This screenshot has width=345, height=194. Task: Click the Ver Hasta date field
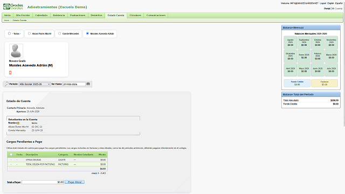click(x=74, y=84)
